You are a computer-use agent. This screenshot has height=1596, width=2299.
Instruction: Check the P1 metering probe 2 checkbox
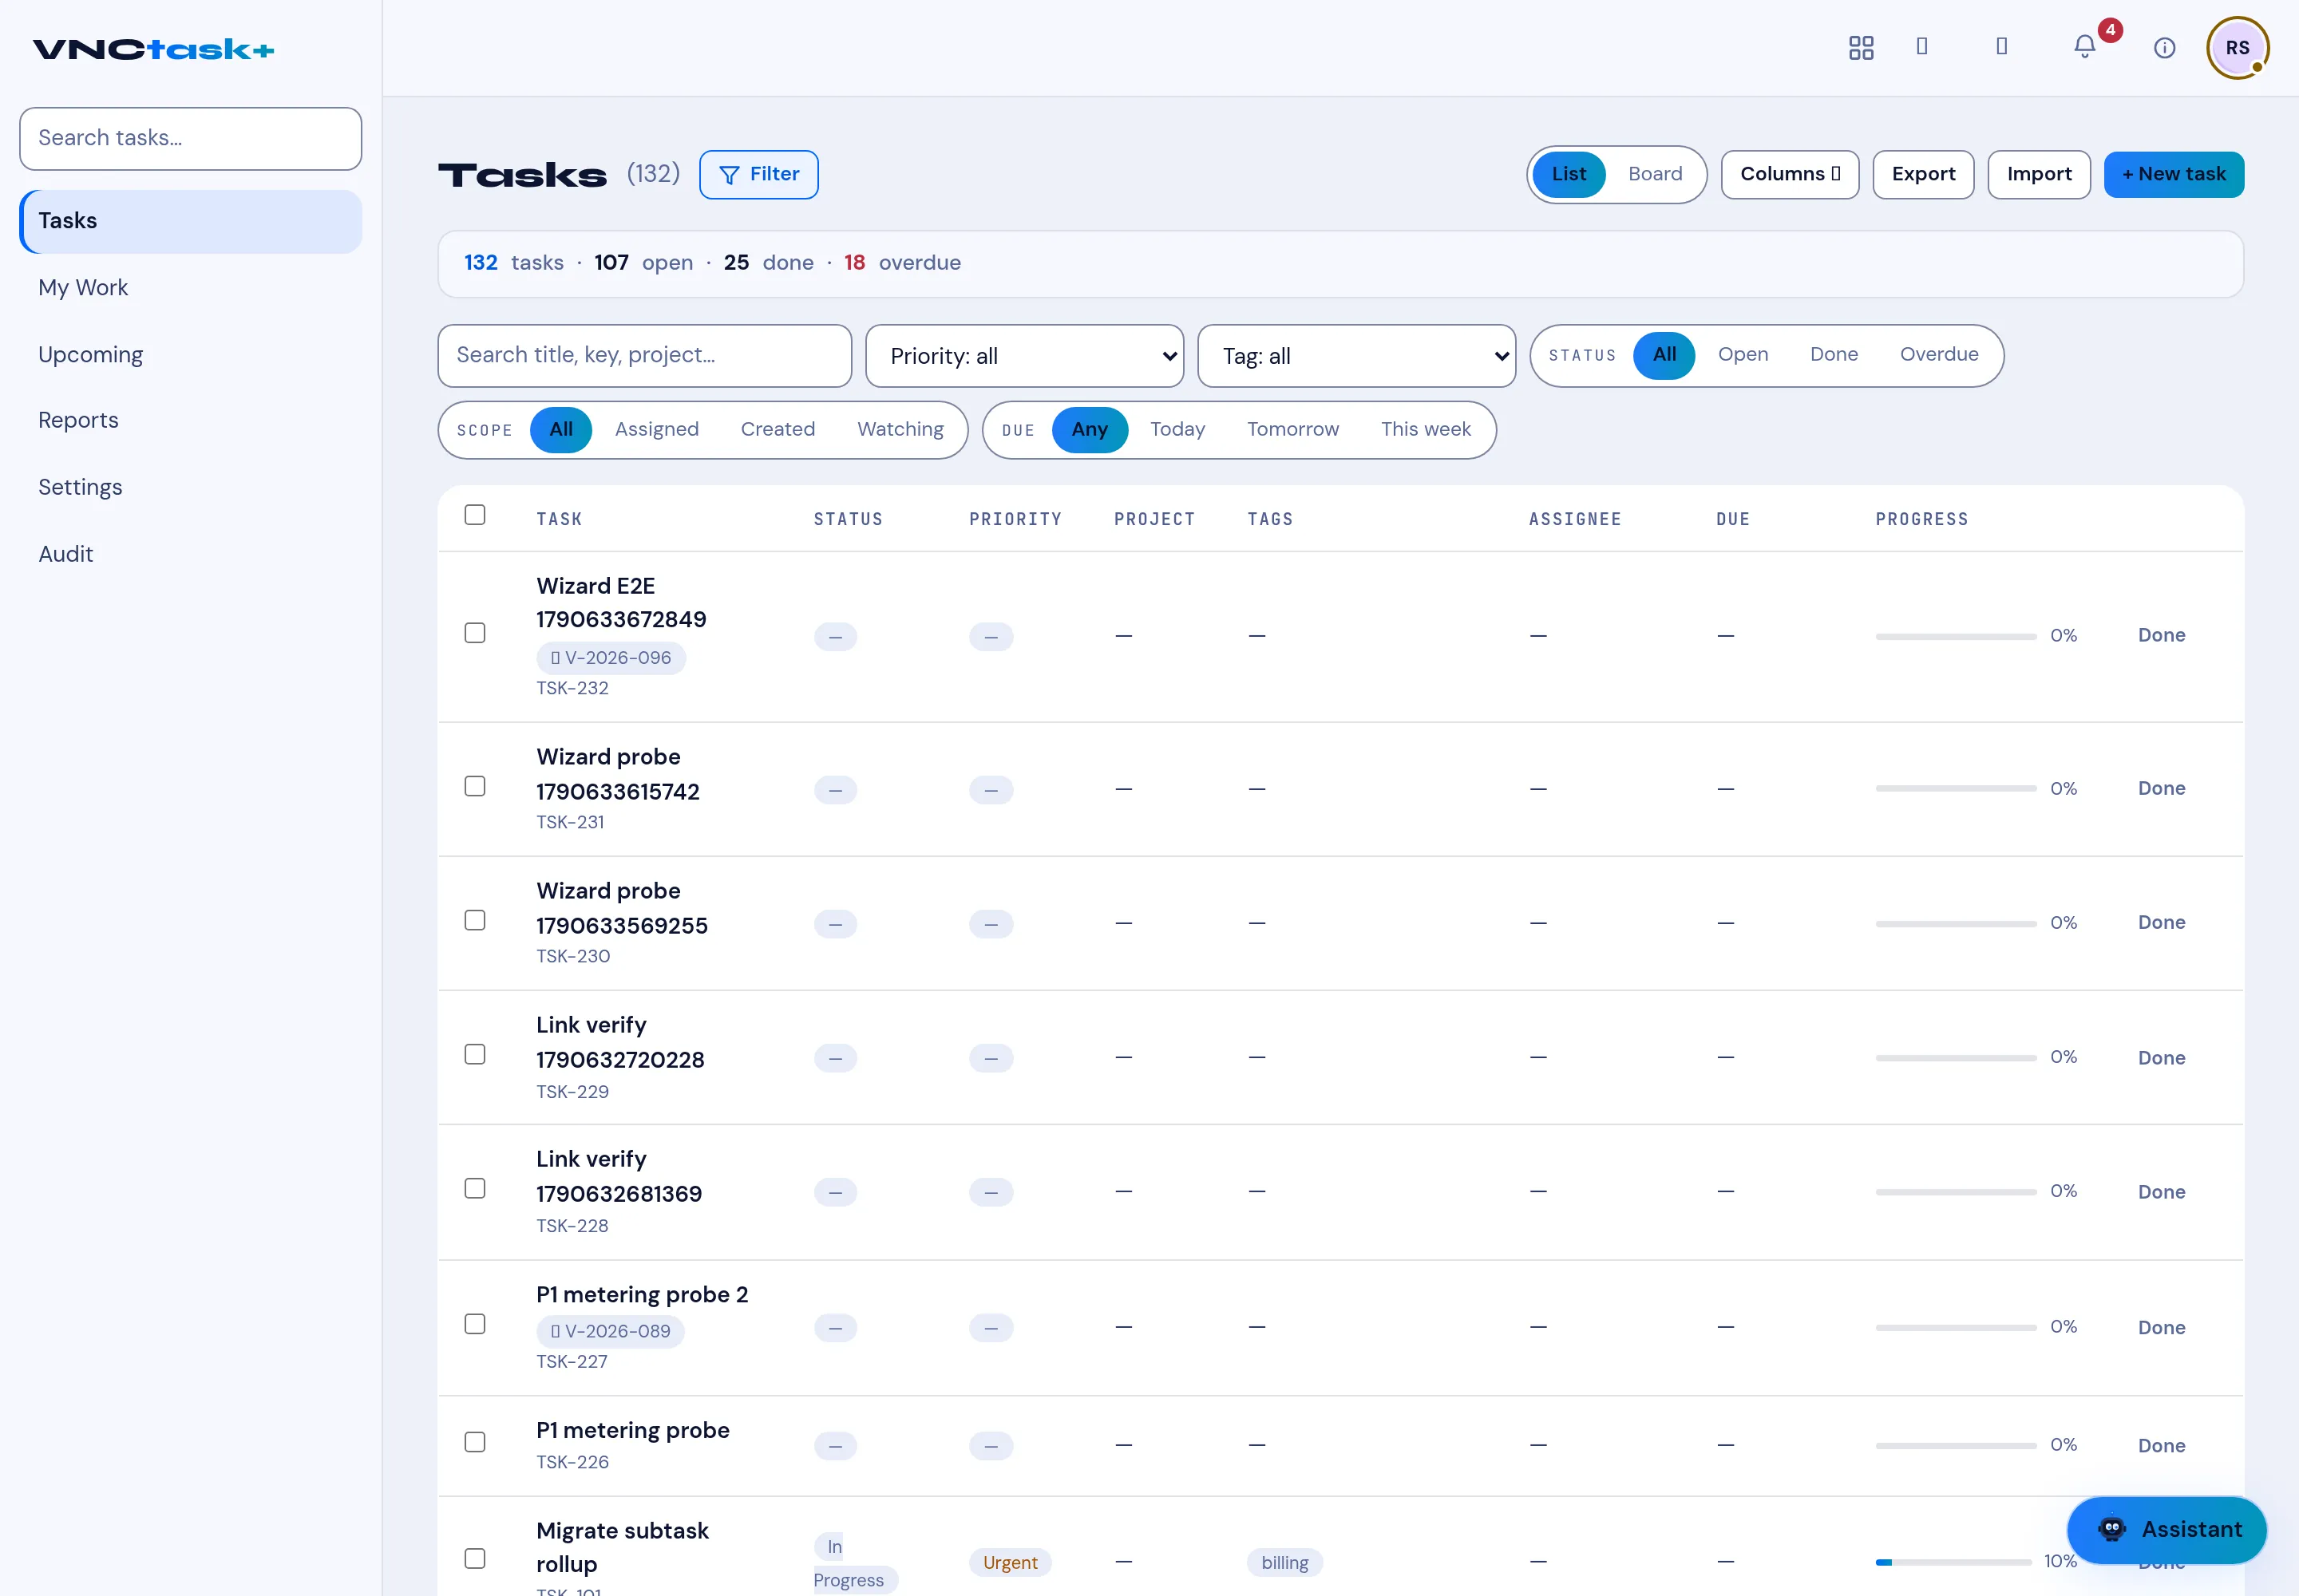point(475,1324)
